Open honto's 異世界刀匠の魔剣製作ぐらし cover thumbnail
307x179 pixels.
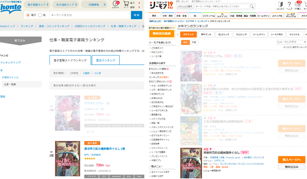coord(68,158)
